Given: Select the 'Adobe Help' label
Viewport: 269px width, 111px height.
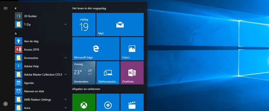Looking at the screenshot, I should click(31, 66).
